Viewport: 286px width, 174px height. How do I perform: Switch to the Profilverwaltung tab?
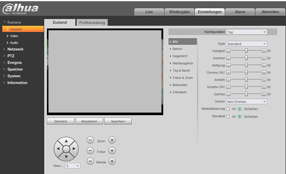point(92,22)
